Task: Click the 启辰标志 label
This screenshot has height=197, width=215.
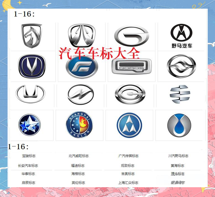Action: click(28, 183)
